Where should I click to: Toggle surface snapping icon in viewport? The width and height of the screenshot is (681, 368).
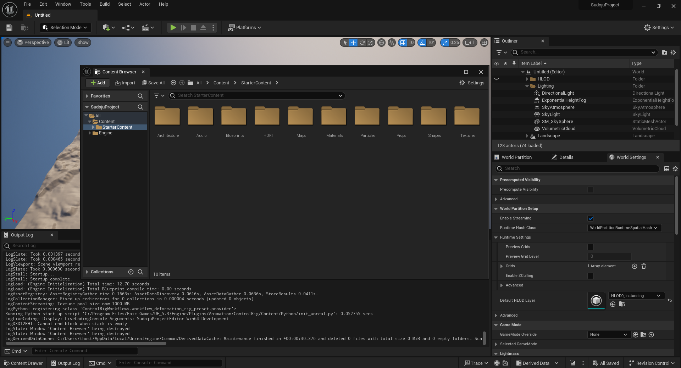point(392,43)
